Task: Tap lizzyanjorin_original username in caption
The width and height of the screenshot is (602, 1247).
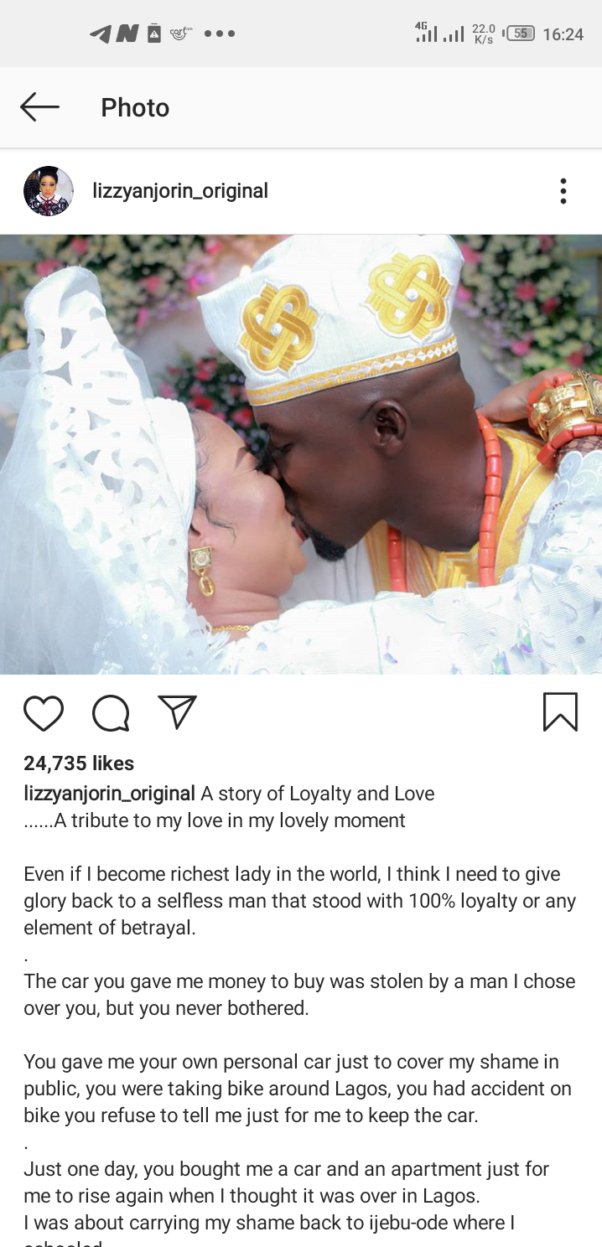Action: [109, 794]
